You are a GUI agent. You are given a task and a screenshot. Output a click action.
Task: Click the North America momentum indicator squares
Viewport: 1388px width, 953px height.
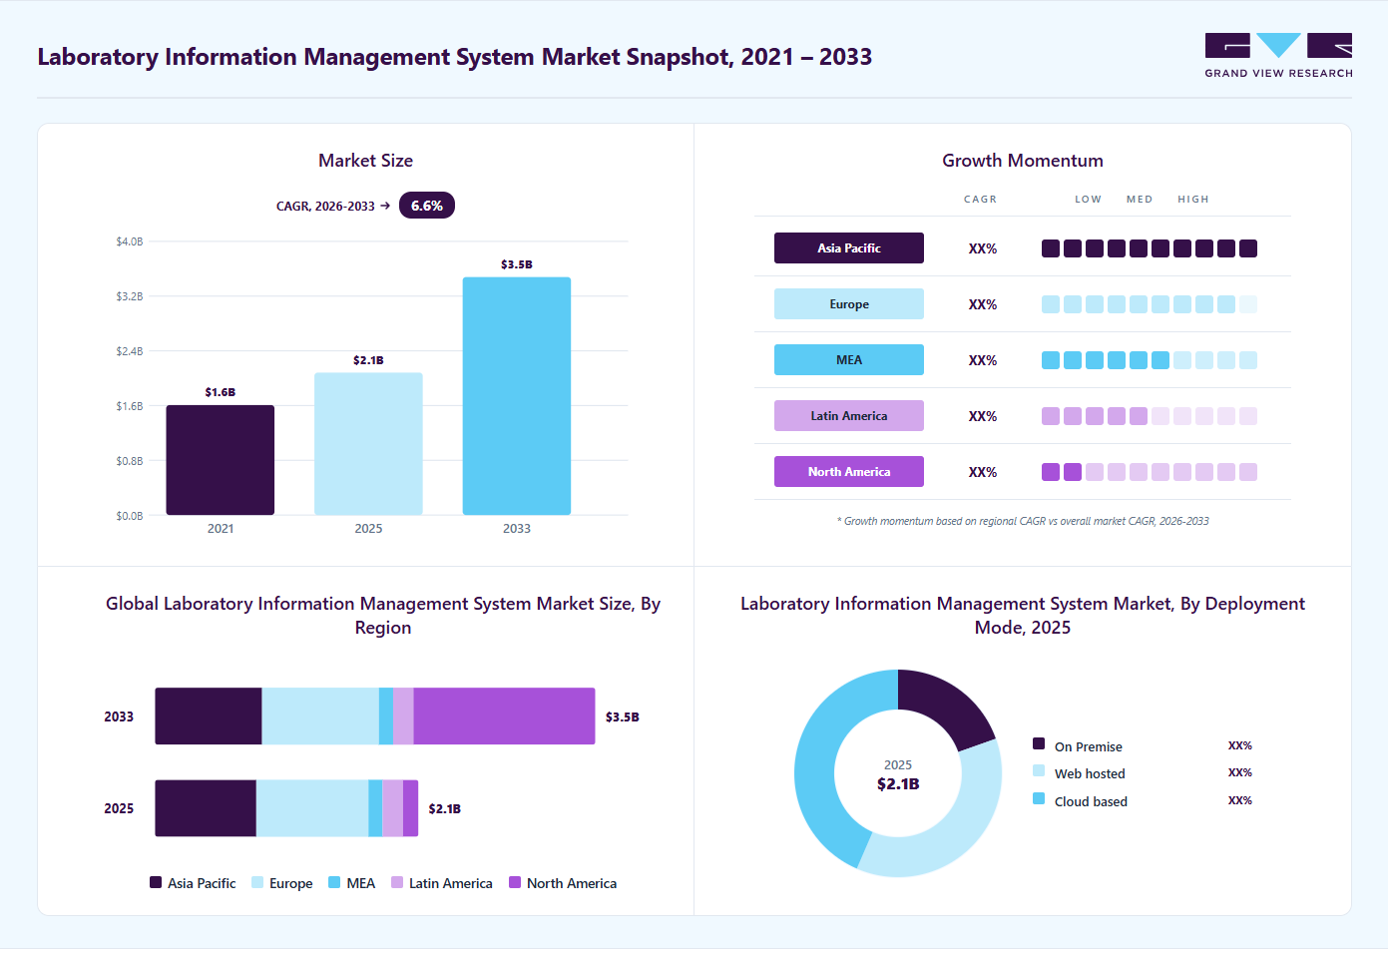click(1150, 472)
